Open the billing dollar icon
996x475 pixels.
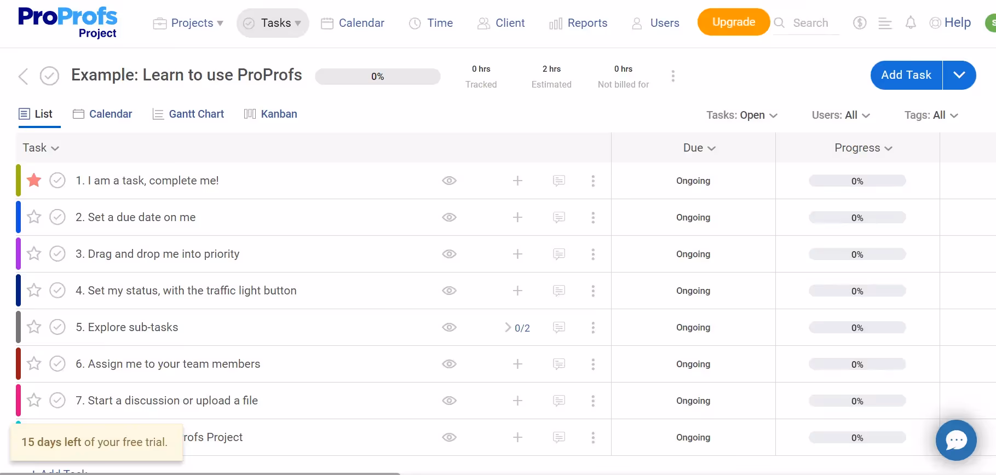click(860, 22)
